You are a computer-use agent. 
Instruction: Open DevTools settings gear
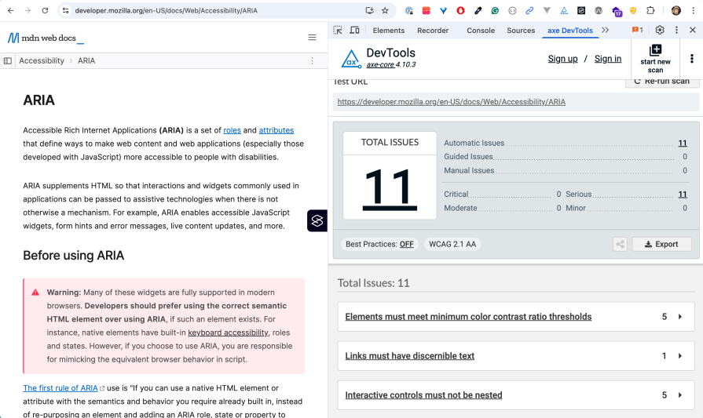pyautogui.click(x=660, y=31)
